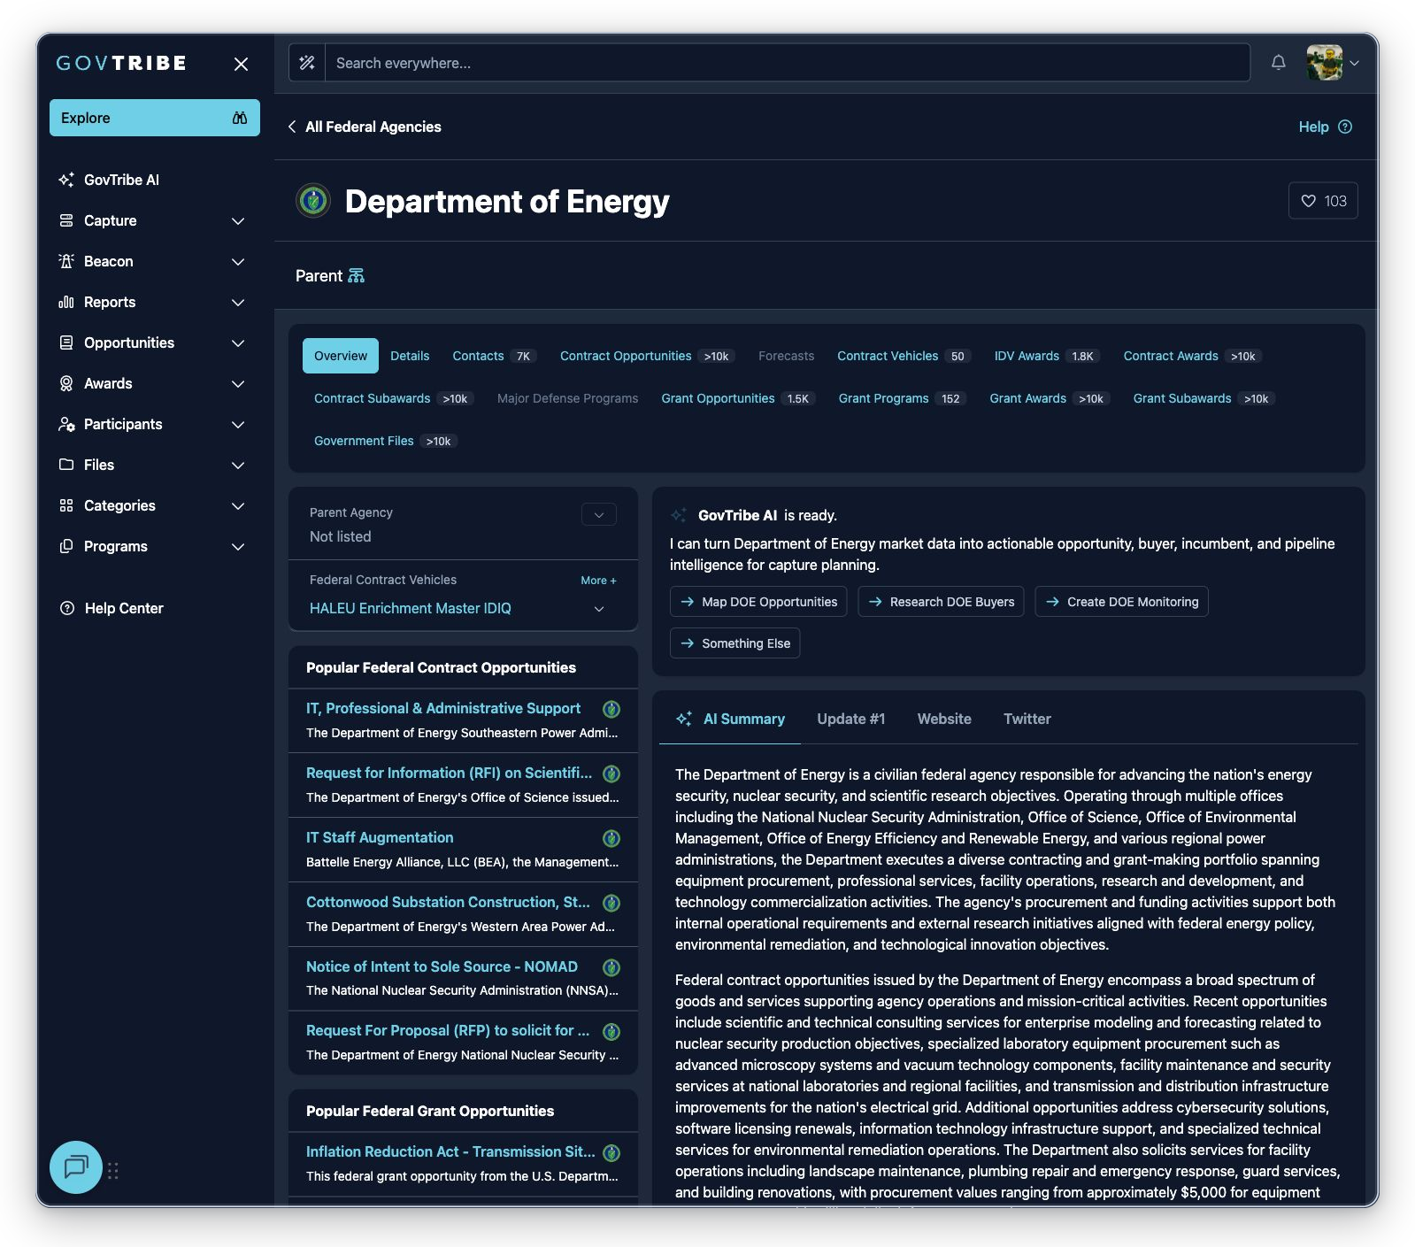Expand the Participants menu

pos(238,424)
